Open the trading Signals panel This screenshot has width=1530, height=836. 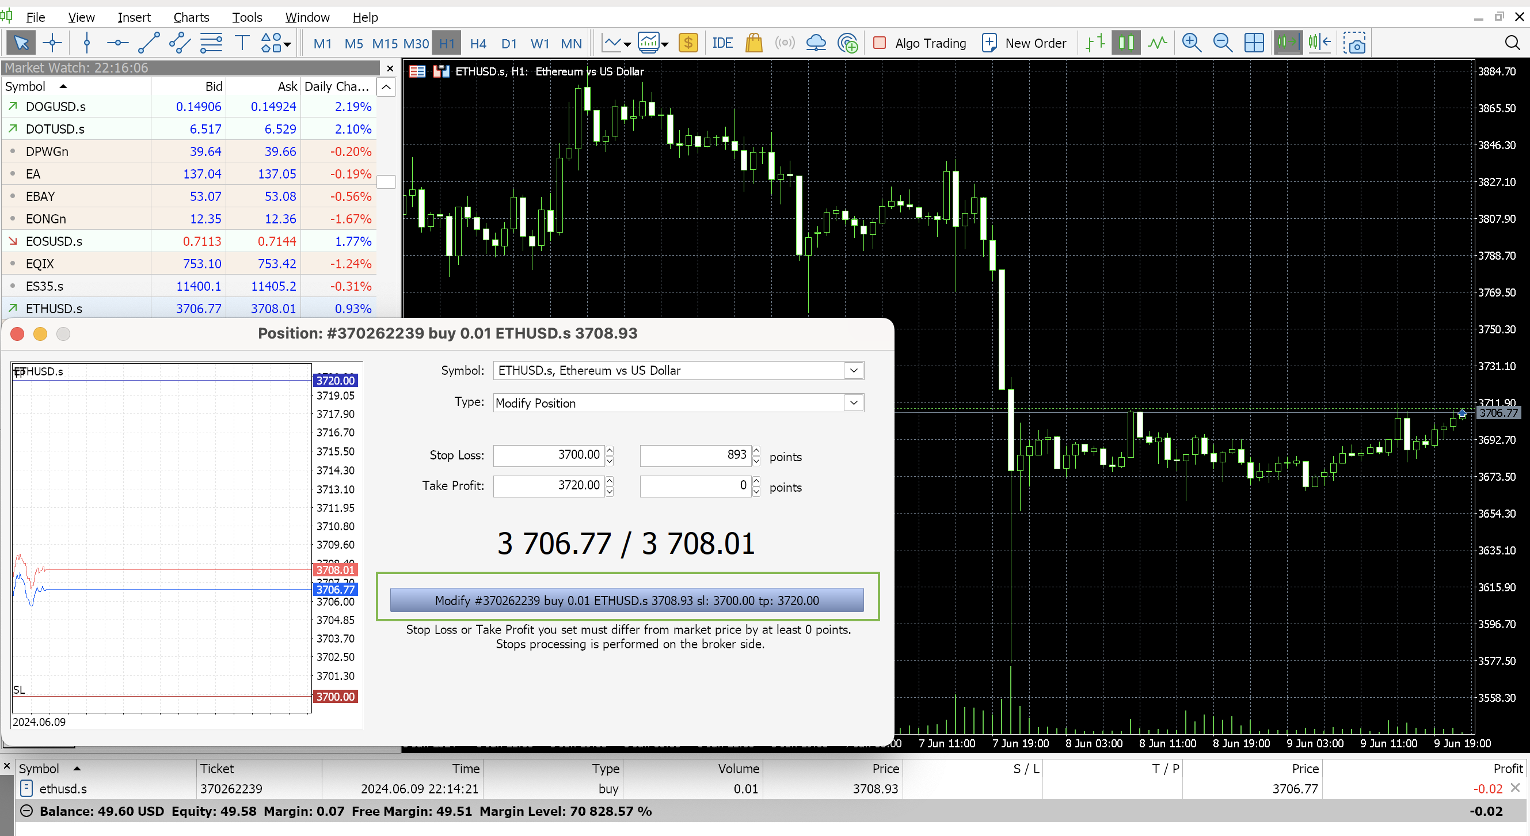coord(785,43)
